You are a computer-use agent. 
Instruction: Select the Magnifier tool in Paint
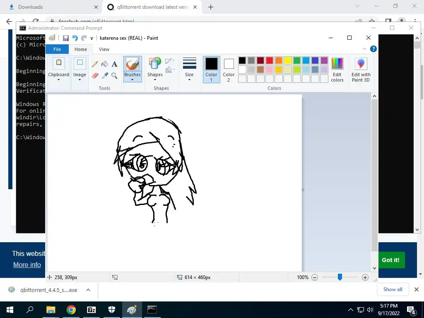[114, 75]
